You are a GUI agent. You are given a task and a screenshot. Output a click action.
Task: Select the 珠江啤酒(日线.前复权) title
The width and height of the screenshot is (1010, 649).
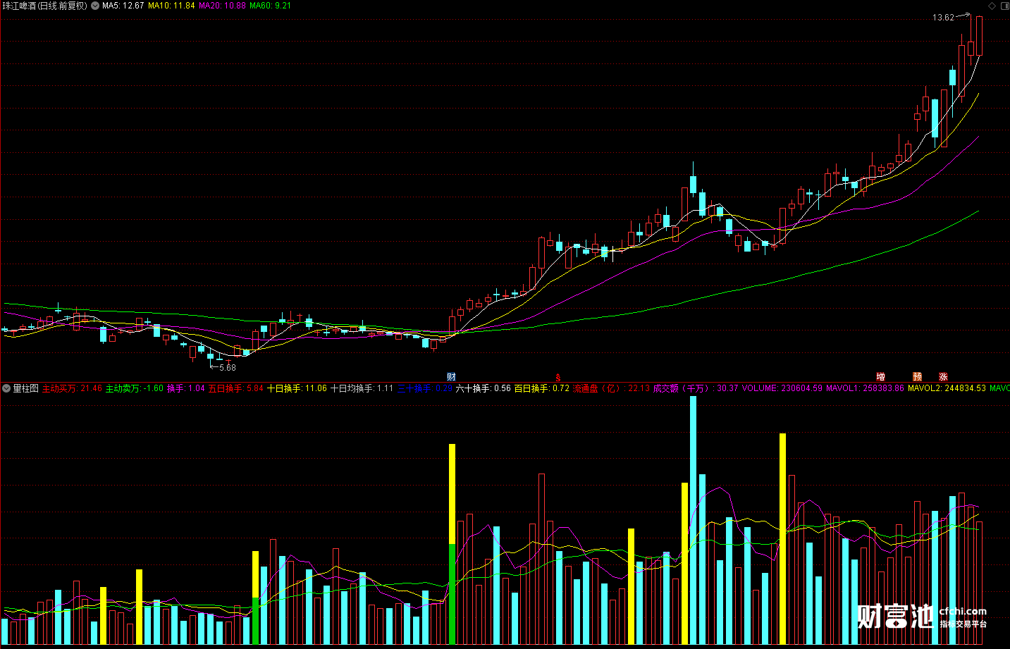(45, 6)
